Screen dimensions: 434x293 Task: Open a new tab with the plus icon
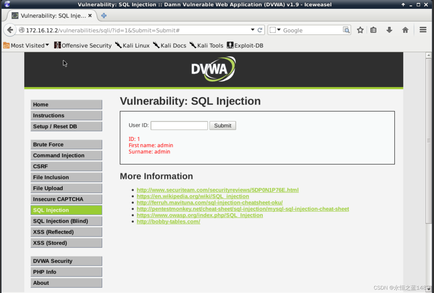point(104,16)
